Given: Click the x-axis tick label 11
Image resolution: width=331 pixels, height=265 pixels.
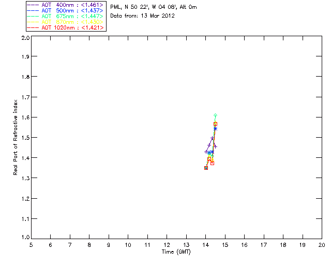Looking at the screenshot, I should click(x=147, y=245).
